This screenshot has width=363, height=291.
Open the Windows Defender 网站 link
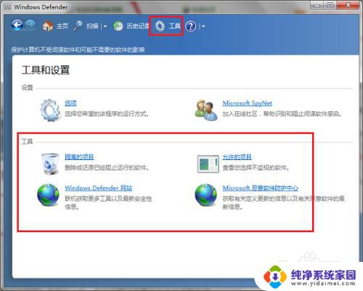point(98,188)
